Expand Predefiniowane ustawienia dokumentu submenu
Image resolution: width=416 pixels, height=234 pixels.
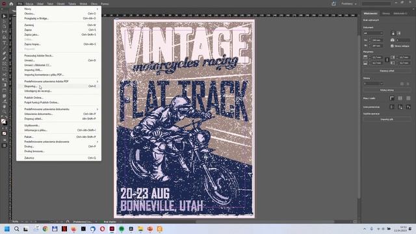58,109
